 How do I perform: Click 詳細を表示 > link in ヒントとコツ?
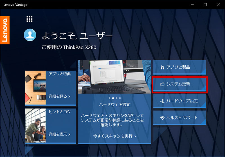click(59, 134)
